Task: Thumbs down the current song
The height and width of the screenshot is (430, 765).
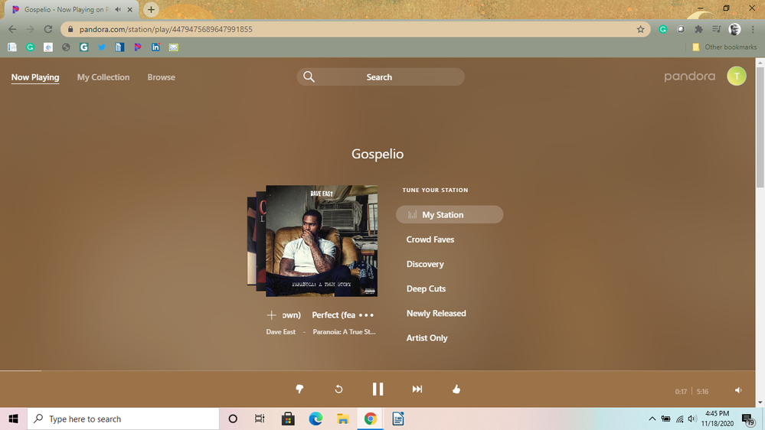Action: click(x=299, y=389)
